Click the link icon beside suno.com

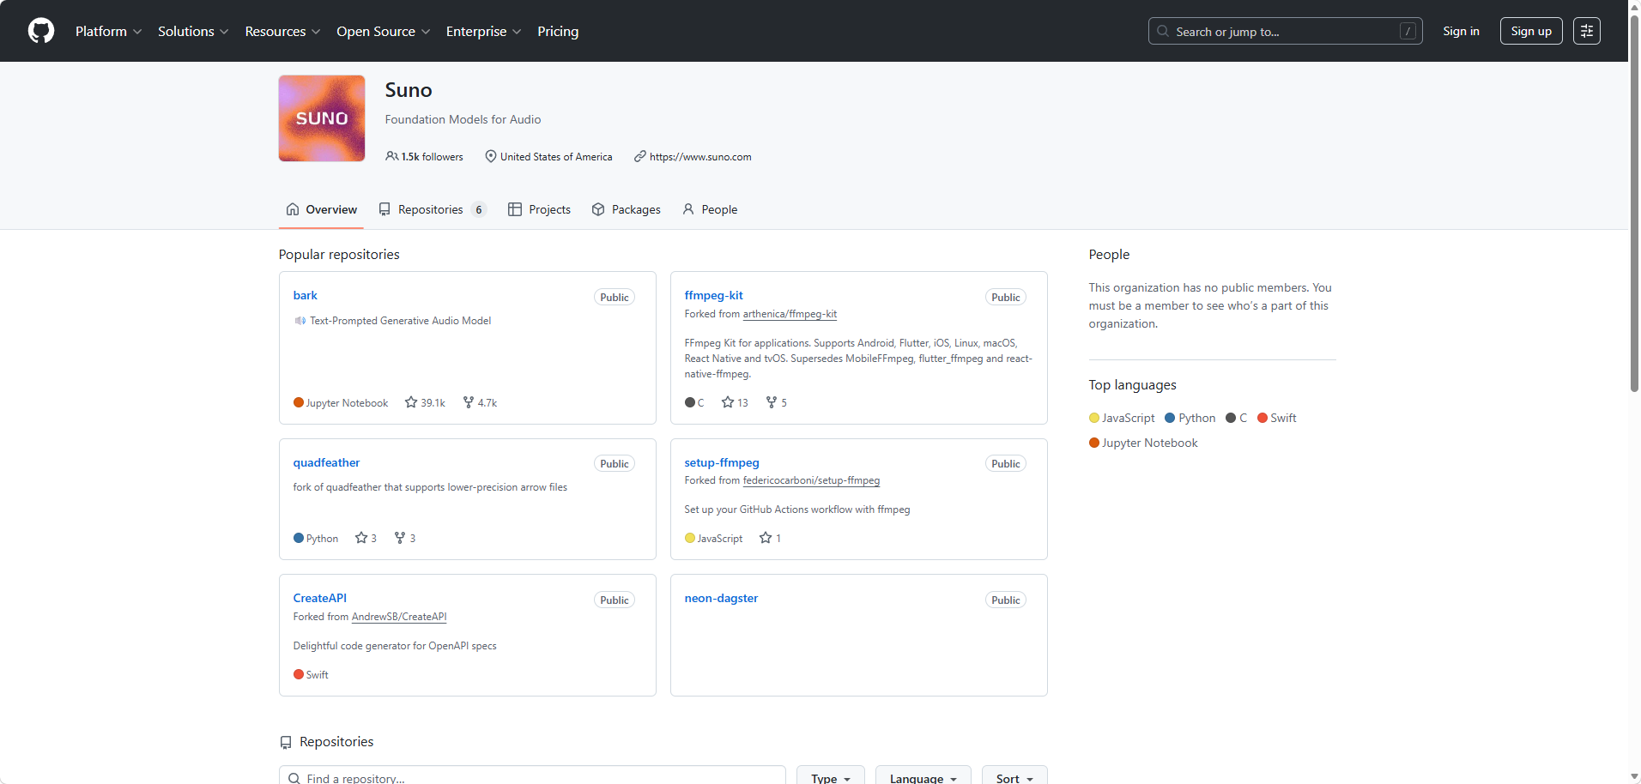point(640,156)
